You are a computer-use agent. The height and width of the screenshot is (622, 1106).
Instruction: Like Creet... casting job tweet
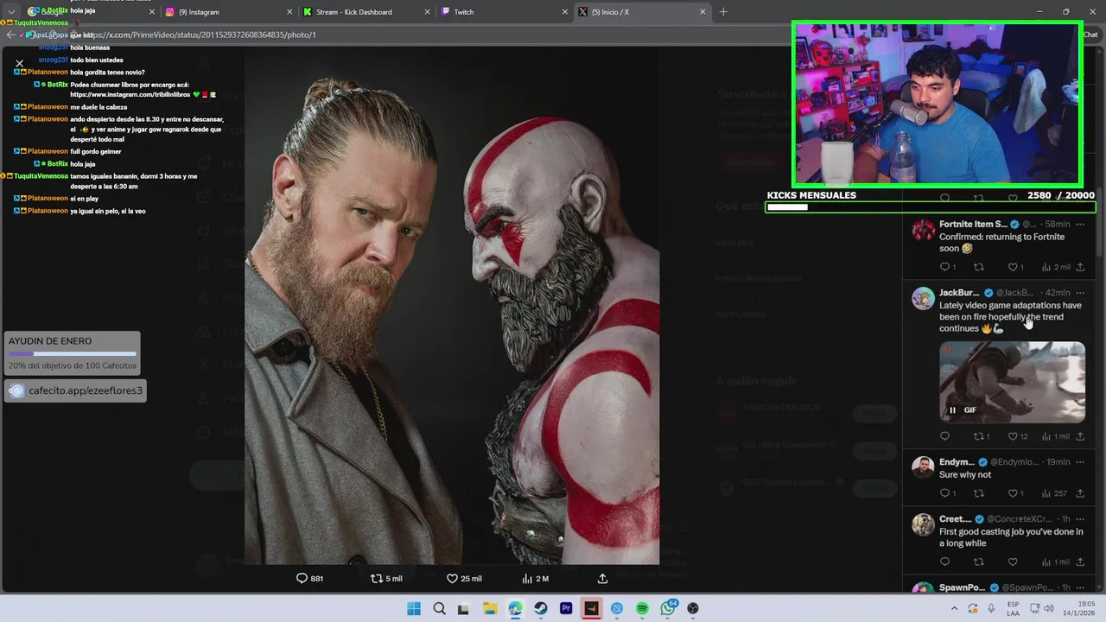pyautogui.click(x=1013, y=562)
